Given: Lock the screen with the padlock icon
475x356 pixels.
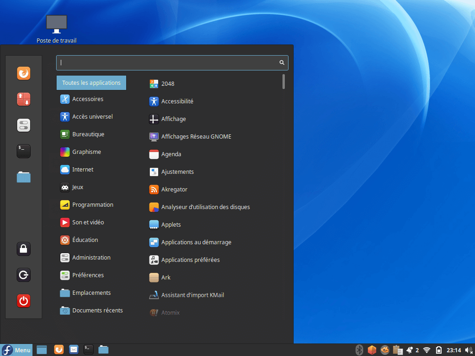Looking at the screenshot, I should click(x=24, y=249).
